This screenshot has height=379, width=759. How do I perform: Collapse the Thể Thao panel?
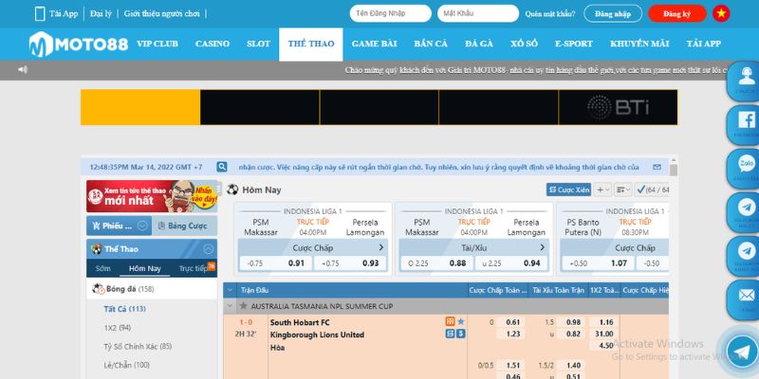(x=209, y=249)
